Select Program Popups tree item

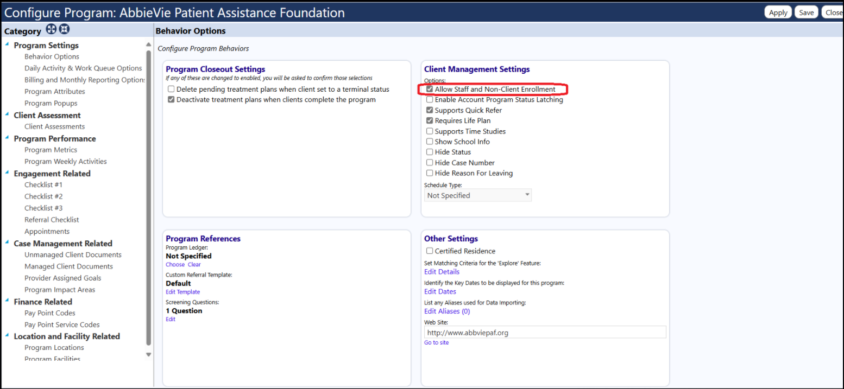[51, 103]
